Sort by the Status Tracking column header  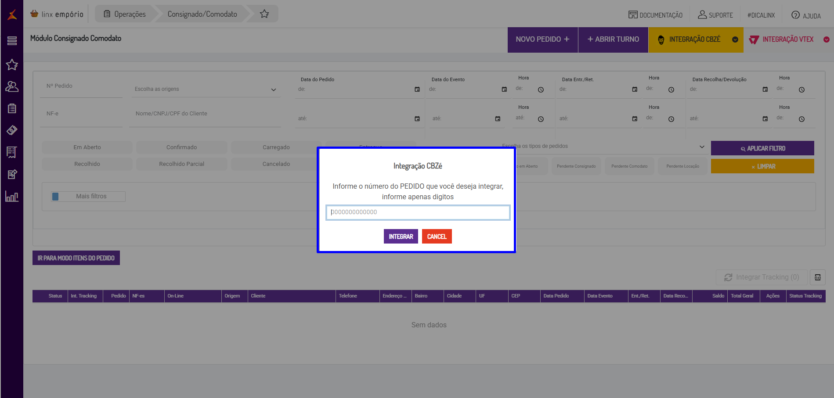[x=805, y=296]
